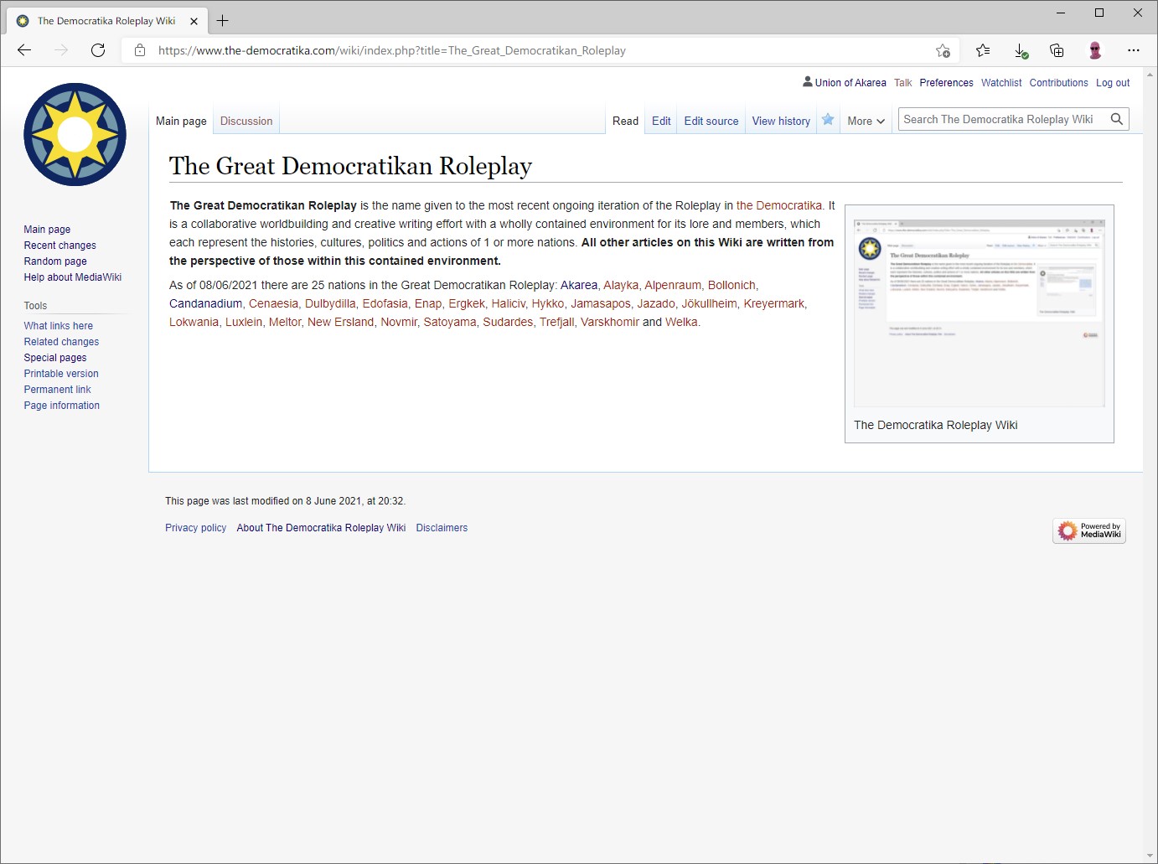The width and height of the screenshot is (1158, 864).
Task: Focus the wiki search input field
Action: click(x=1001, y=119)
